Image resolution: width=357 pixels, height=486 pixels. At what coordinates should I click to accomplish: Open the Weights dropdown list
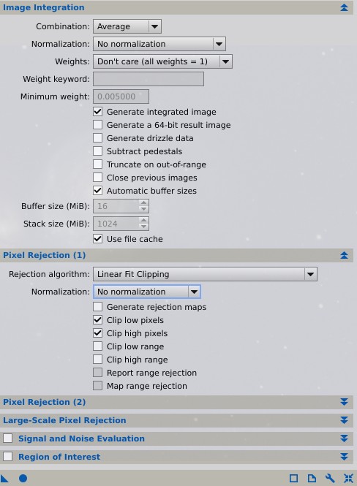point(162,61)
